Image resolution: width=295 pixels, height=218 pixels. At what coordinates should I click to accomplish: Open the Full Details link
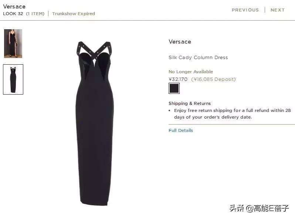(x=181, y=130)
